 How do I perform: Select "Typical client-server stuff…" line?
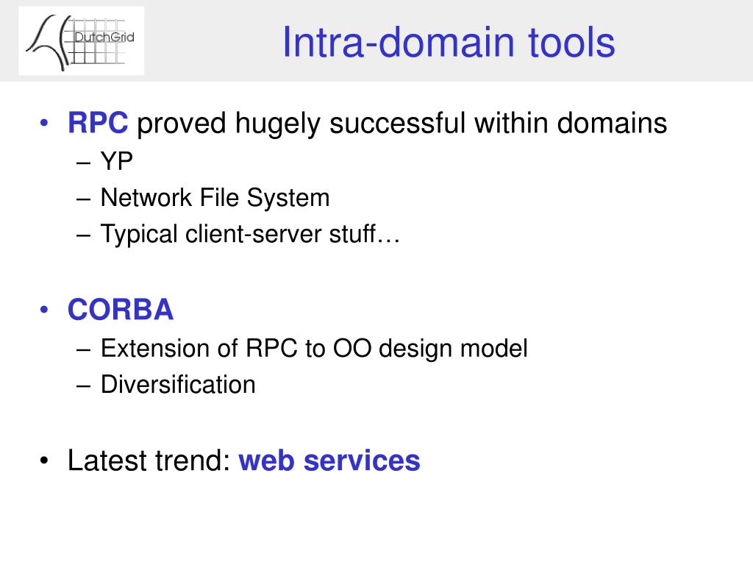pyautogui.click(x=250, y=234)
